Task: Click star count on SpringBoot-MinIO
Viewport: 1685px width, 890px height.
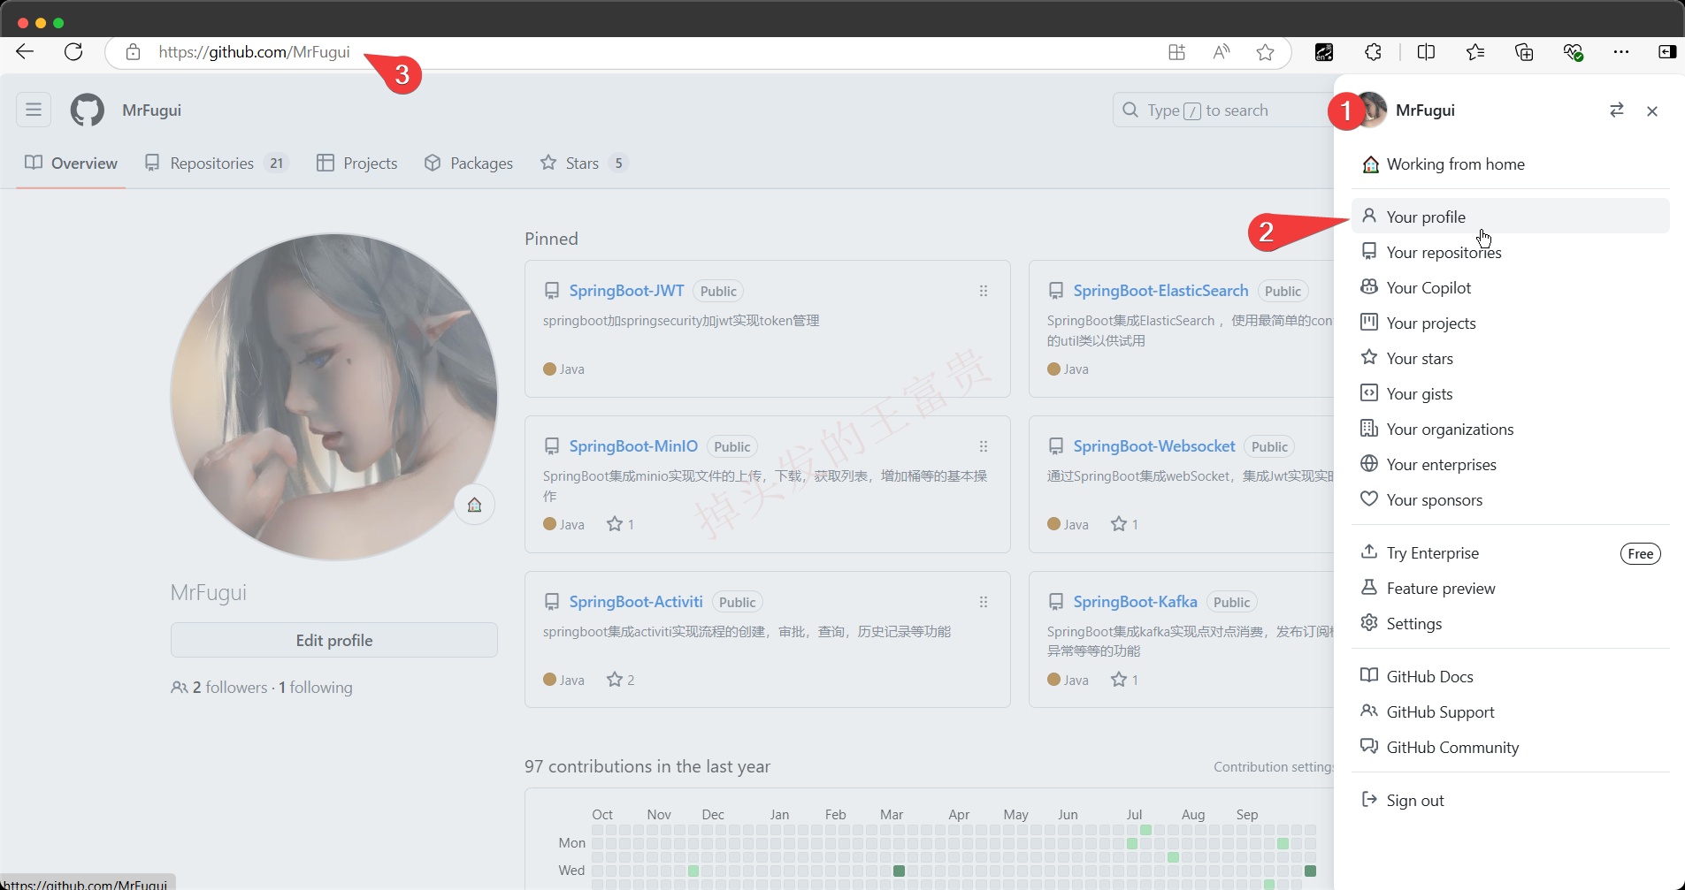Action: point(621,524)
